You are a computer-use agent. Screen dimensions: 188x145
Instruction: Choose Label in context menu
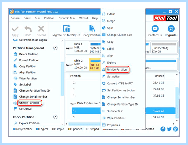coord(110,49)
